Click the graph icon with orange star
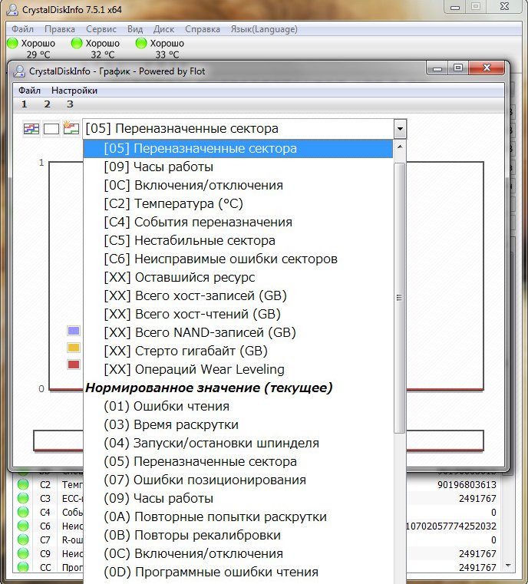This screenshot has width=528, height=584. [71, 128]
